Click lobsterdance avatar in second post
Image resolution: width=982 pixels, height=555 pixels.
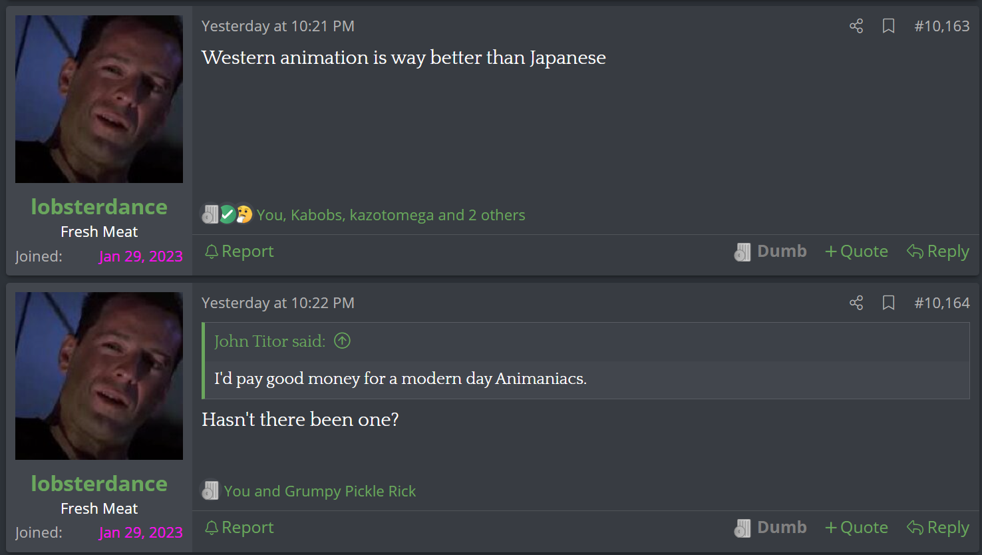[x=99, y=376]
